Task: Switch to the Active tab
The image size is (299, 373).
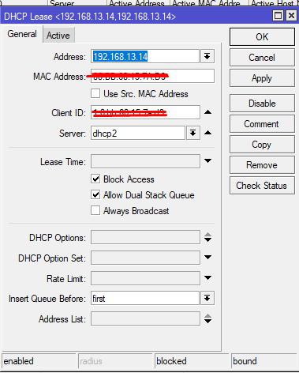Action: coord(58,36)
